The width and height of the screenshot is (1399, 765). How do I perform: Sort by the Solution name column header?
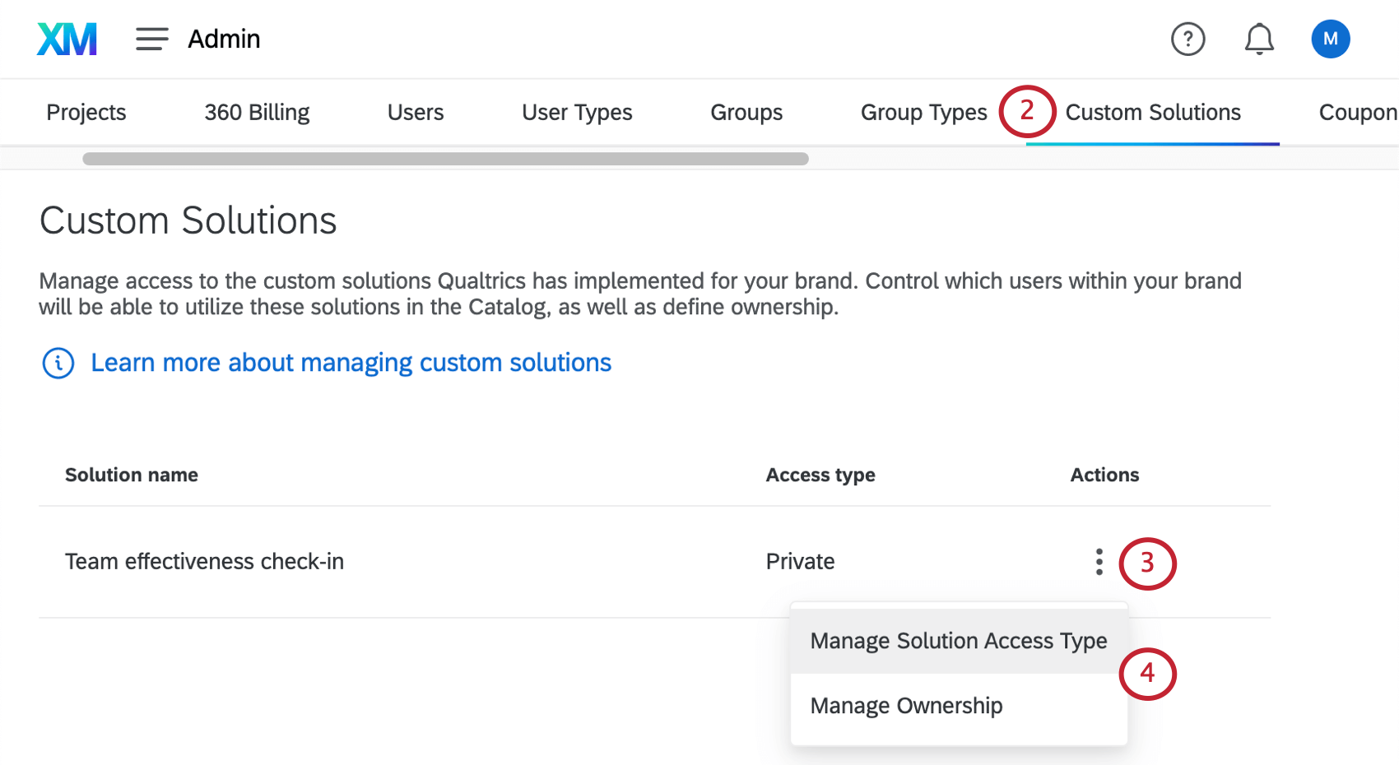pyautogui.click(x=131, y=475)
